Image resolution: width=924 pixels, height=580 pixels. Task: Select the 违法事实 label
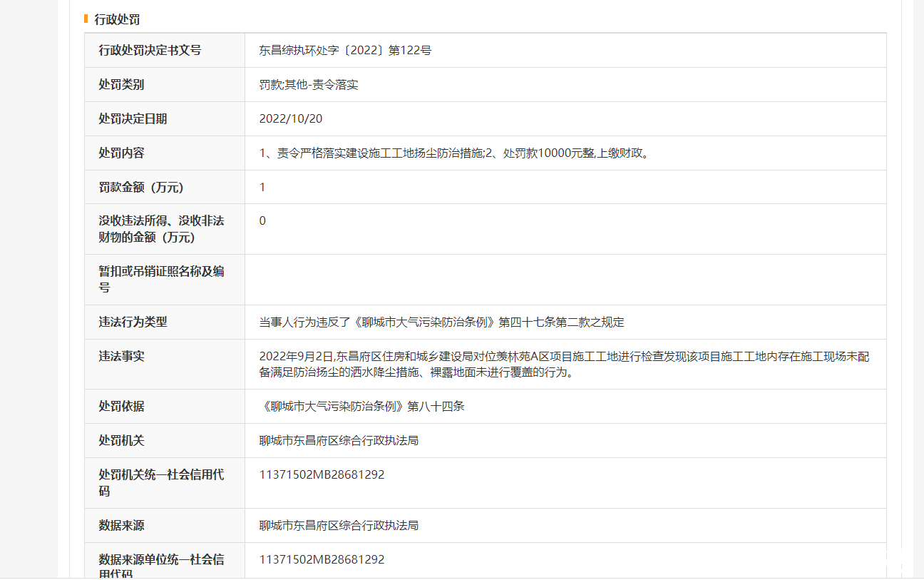pos(121,356)
